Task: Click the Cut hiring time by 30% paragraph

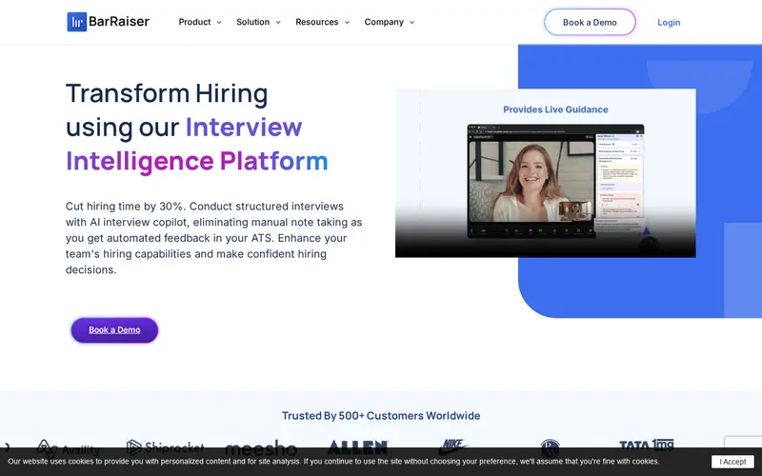Action: pos(213,238)
